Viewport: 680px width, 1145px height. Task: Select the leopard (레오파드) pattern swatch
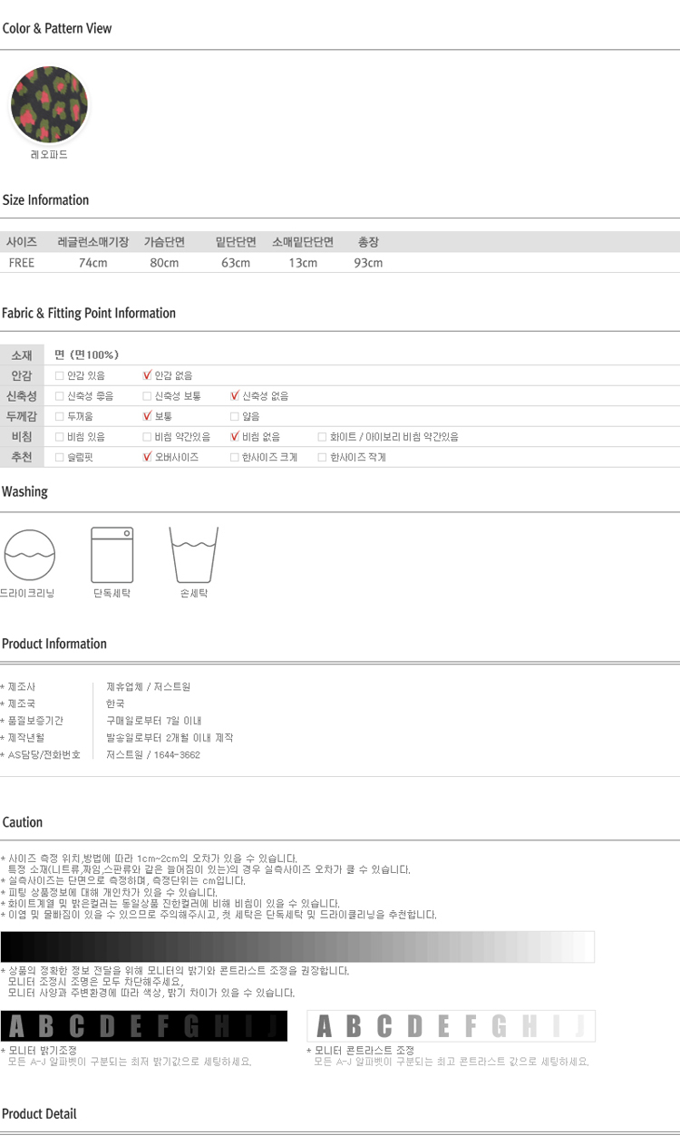49,104
